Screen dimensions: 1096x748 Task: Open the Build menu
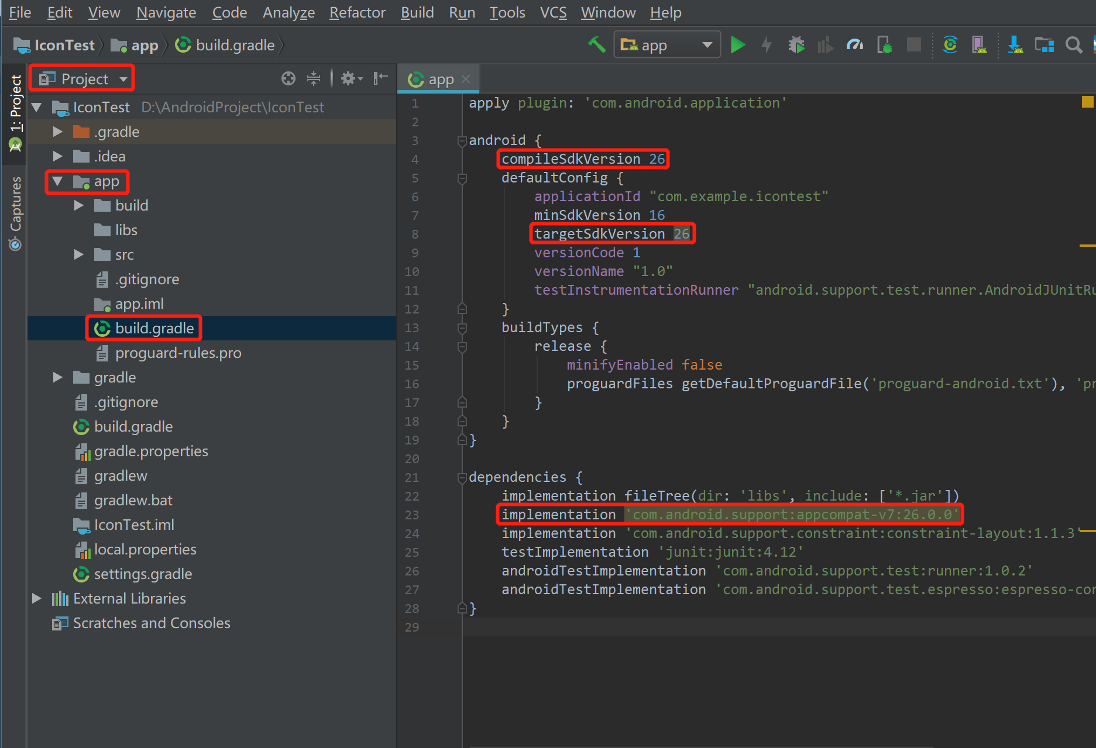[x=417, y=12]
